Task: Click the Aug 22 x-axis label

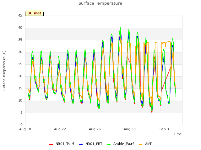Action: point(60,129)
